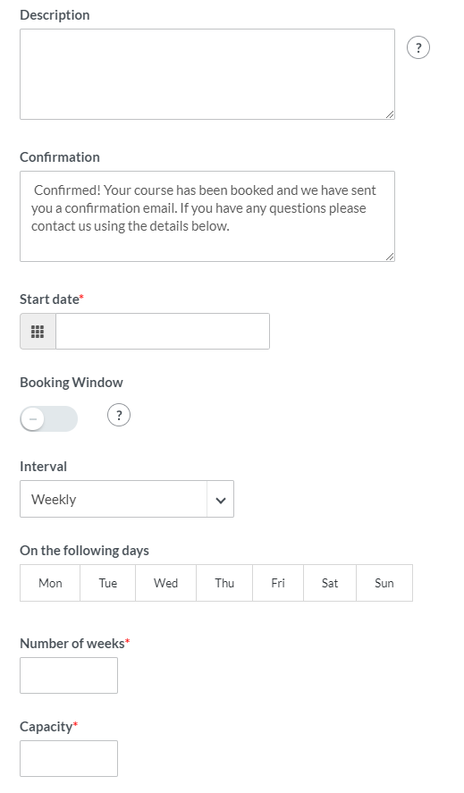The image size is (464, 793).
Task: Focus the Number of weeks field
Action: 69,675
